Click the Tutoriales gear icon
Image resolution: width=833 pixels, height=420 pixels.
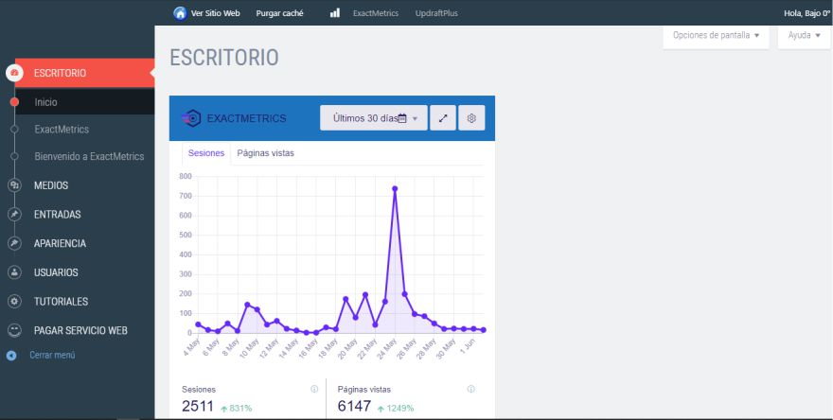click(14, 302)
